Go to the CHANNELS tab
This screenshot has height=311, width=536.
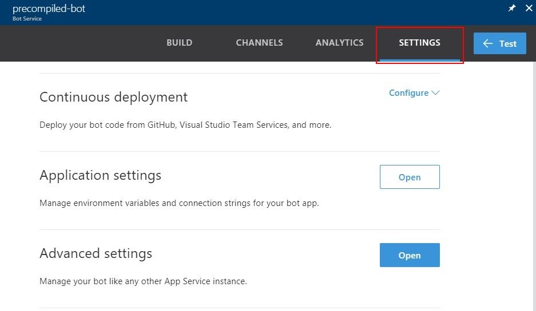(259, 43)
